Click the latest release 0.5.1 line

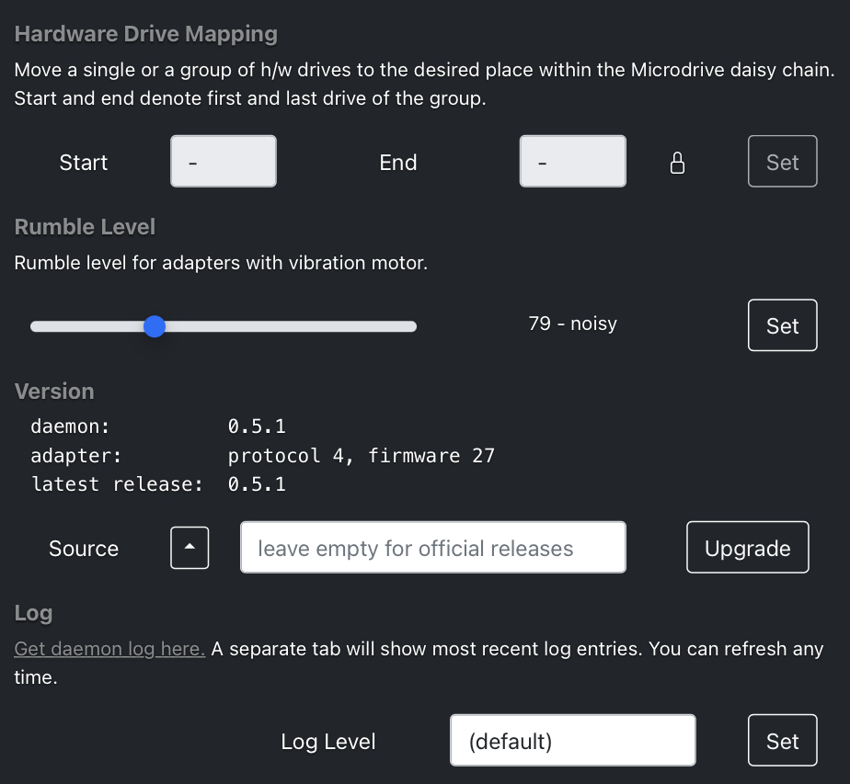(157, 484)
